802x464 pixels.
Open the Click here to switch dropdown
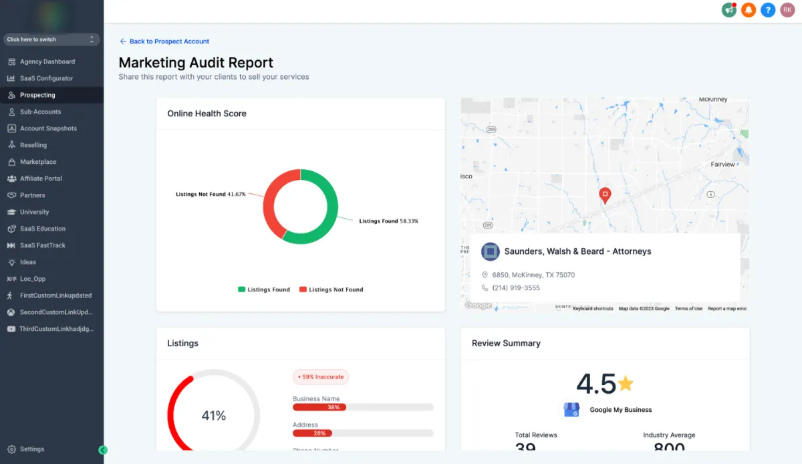(51, 39)
